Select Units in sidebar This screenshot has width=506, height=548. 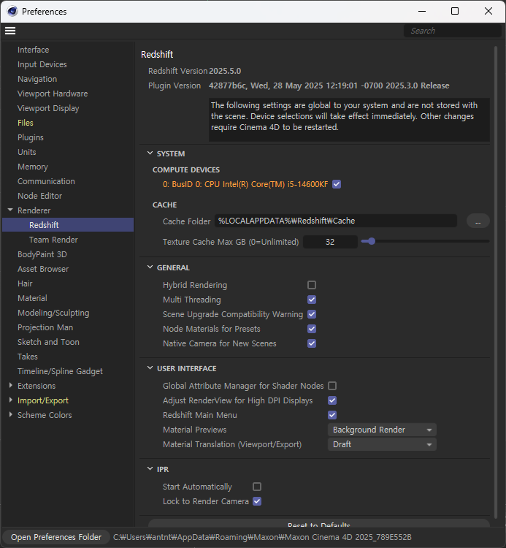pos(27,153)
